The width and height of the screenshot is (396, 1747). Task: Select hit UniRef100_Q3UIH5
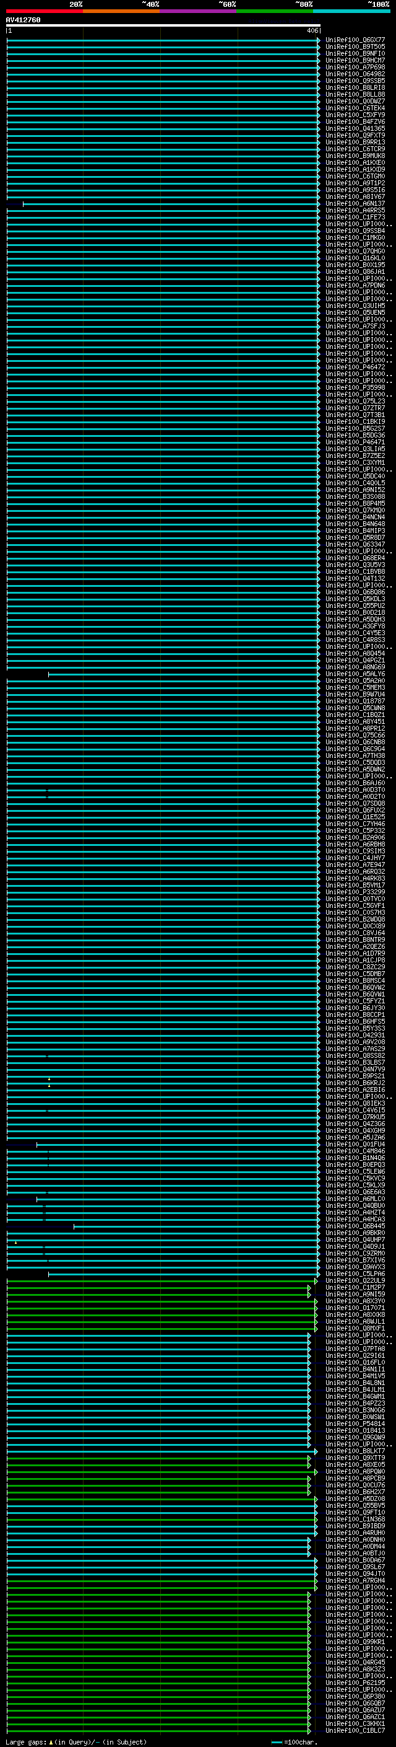tap(355, 306)
